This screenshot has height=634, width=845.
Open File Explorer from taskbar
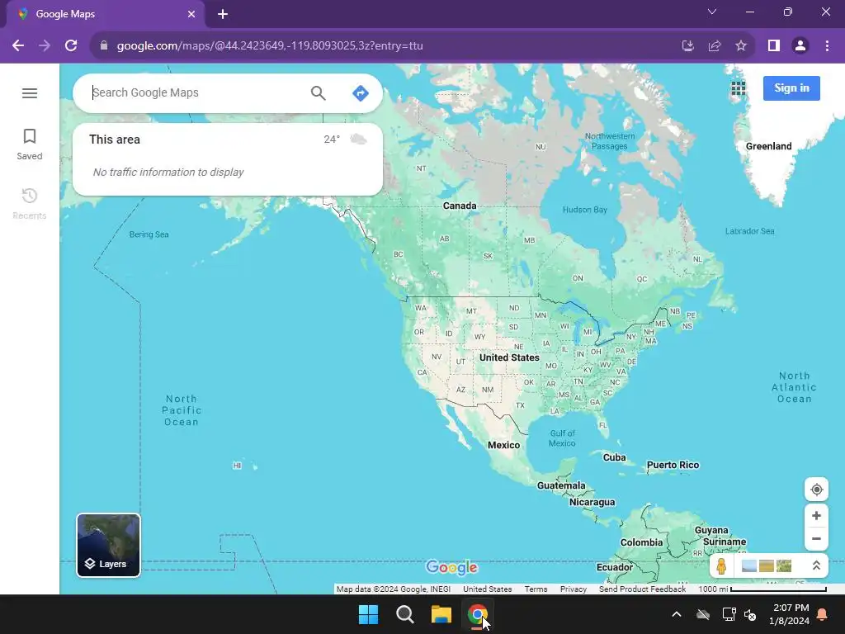coord(441,614)
